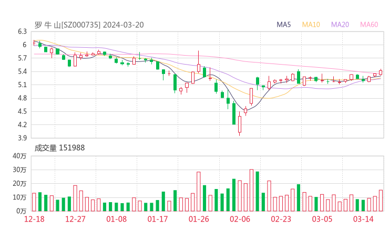The height and width of the screenshot is (231, 389).
Task: Click the 02-23 date axis label
Action: pyautogui.click(x=281, y=219)
